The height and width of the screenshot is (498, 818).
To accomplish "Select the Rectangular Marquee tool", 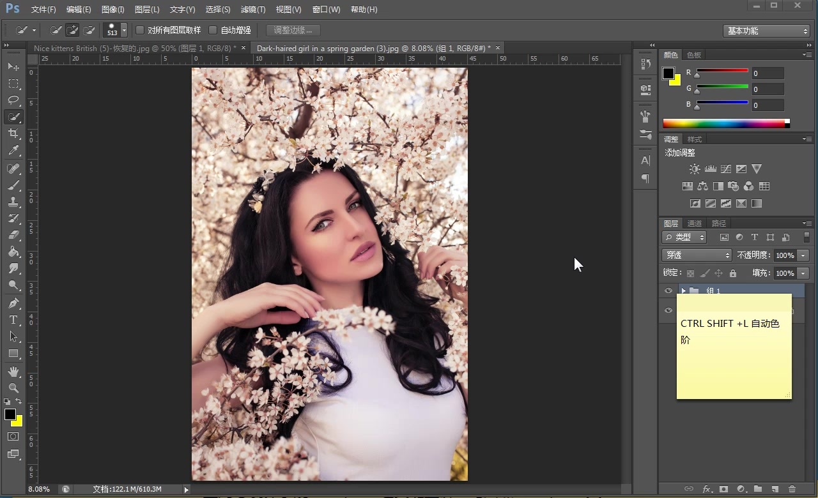I will coord(13,84).
